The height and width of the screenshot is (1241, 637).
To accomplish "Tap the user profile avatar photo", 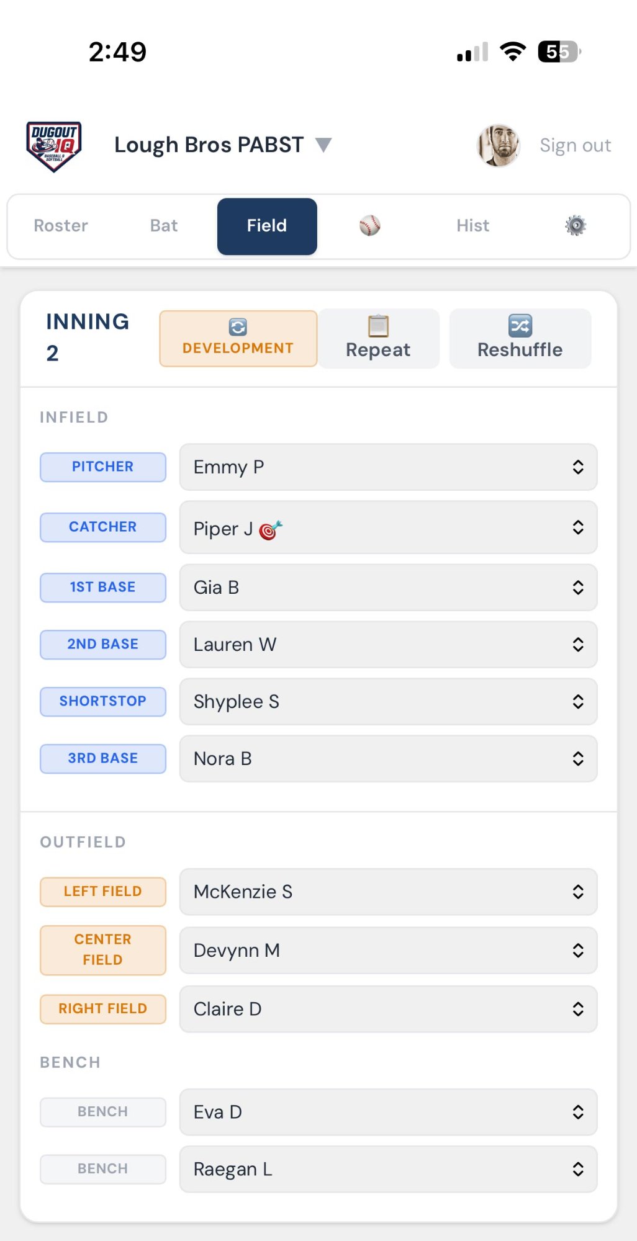I will [498, 146].
